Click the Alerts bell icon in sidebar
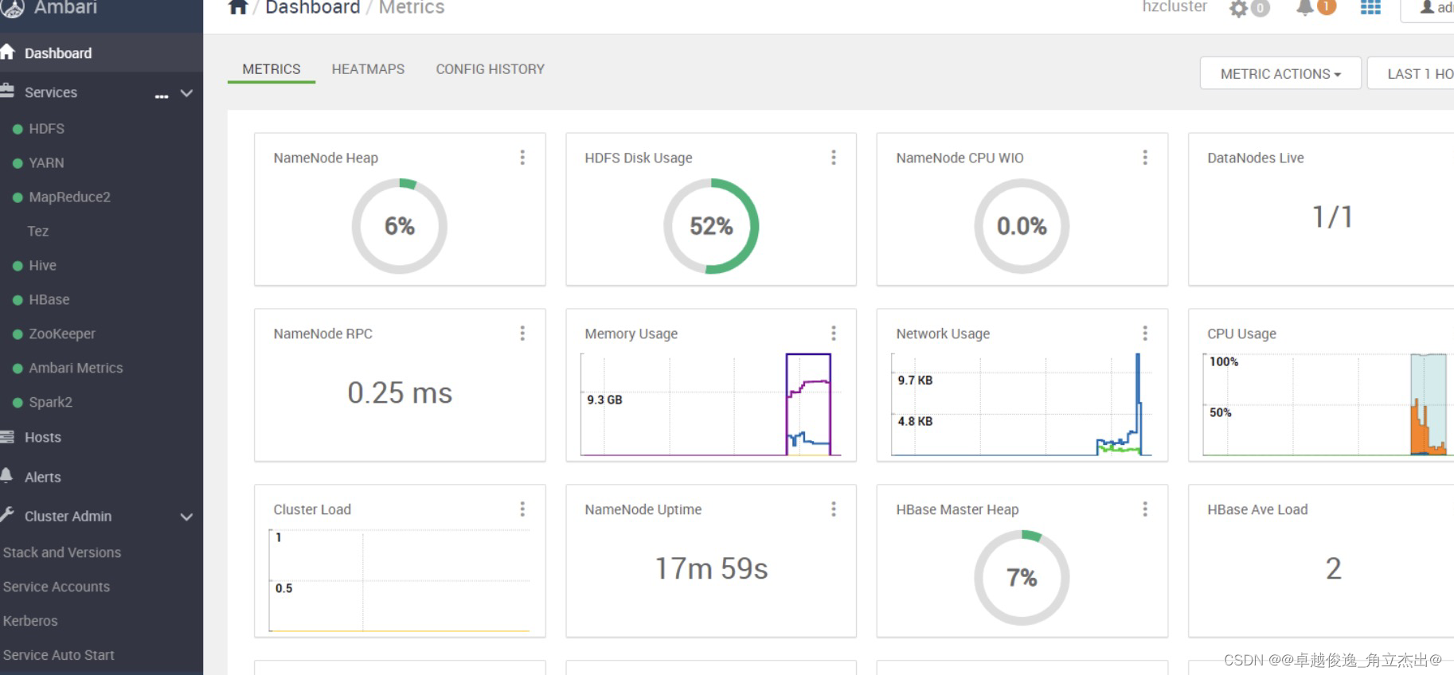 6,475
